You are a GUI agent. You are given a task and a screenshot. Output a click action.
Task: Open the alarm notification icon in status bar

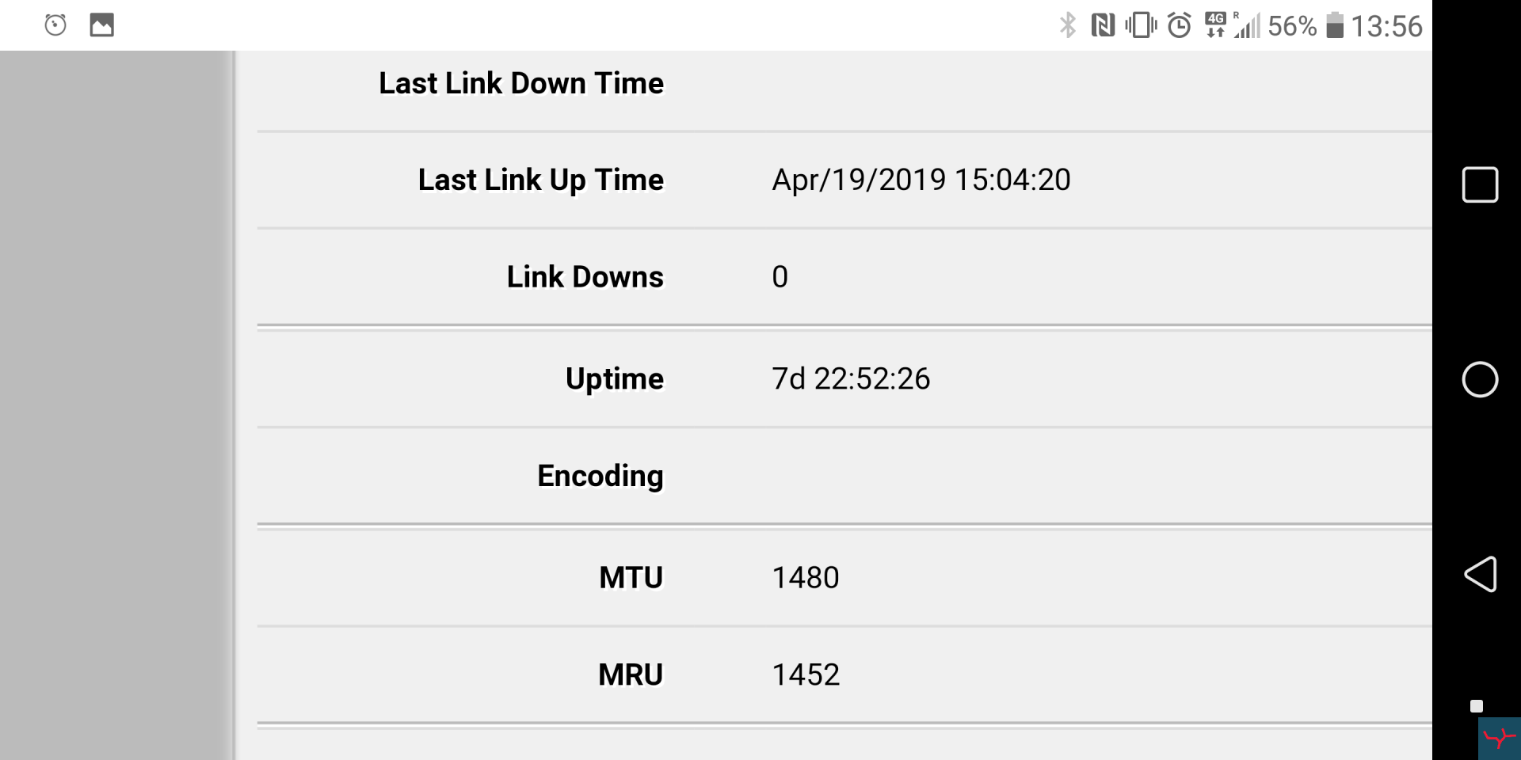tap(55, 25)
